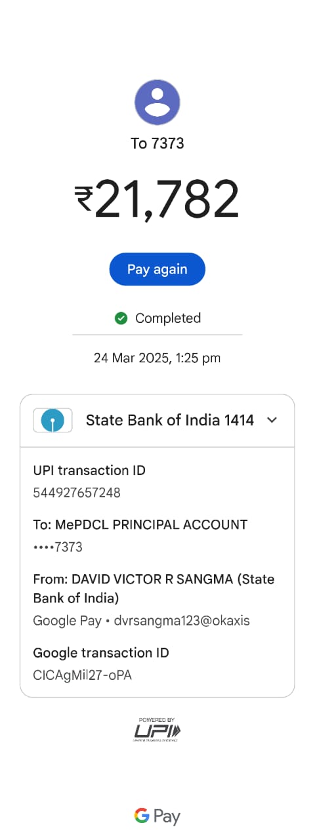Click the MePDCL PRINCIPAL ACCOUNT recipient line
Image resolution: width=315 pixels, height=840 pixels.
(140, 524)
